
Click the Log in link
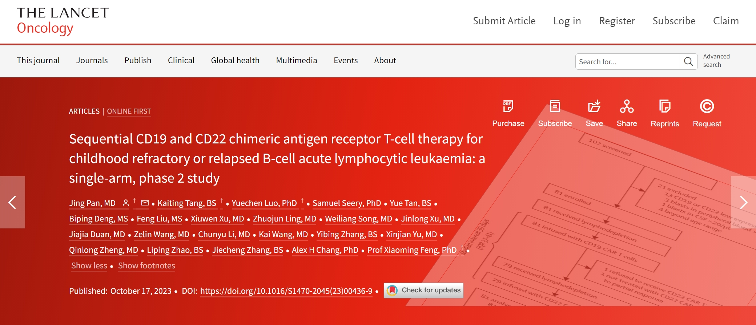click(567, 21)
